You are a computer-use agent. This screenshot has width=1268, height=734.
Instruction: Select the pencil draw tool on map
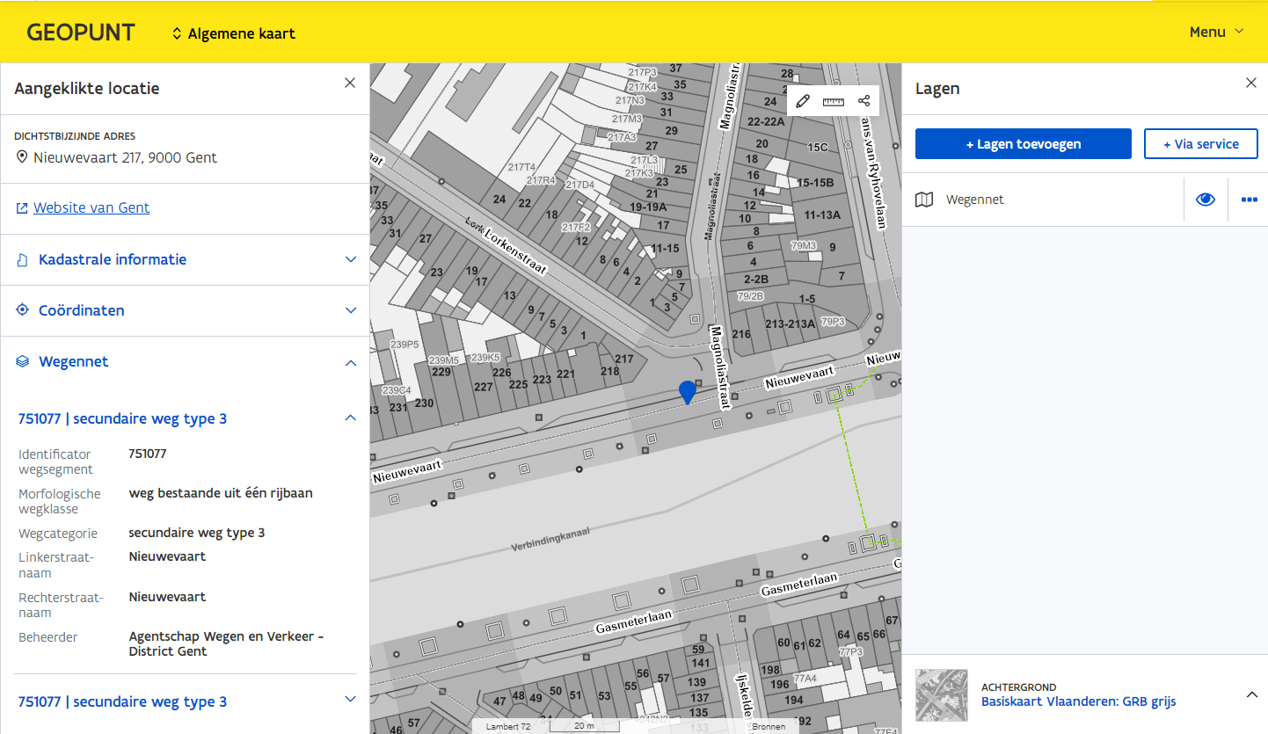(802, 101)
